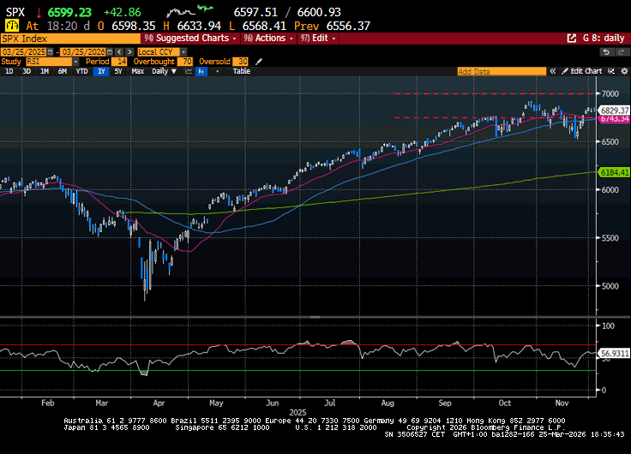Select the line chart type icon

[x=188, y=71]
